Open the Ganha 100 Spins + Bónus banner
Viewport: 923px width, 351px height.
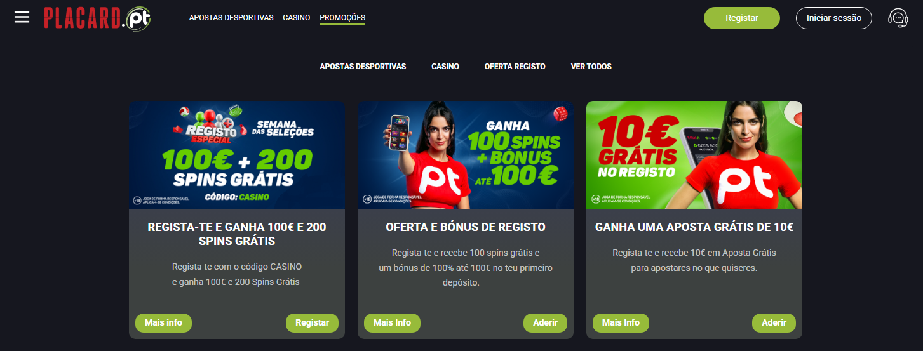466,155
